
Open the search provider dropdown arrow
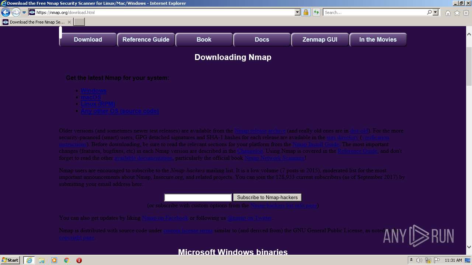click(436, 13)
